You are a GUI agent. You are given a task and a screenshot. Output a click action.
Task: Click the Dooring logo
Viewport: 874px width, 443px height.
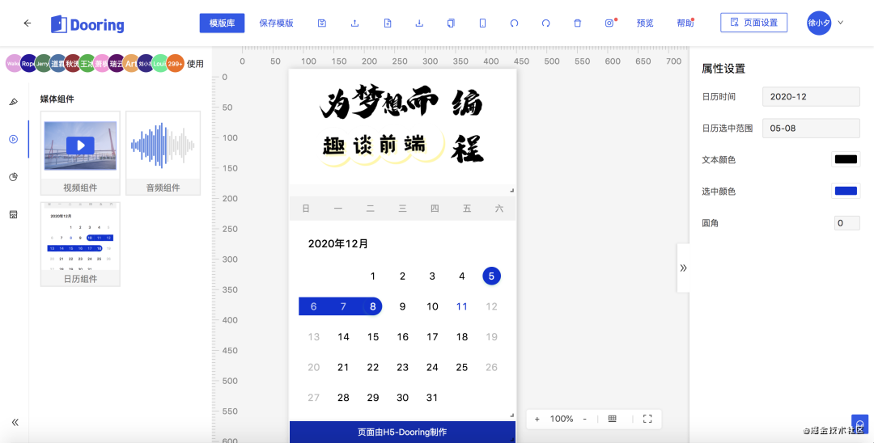[87, 24]
